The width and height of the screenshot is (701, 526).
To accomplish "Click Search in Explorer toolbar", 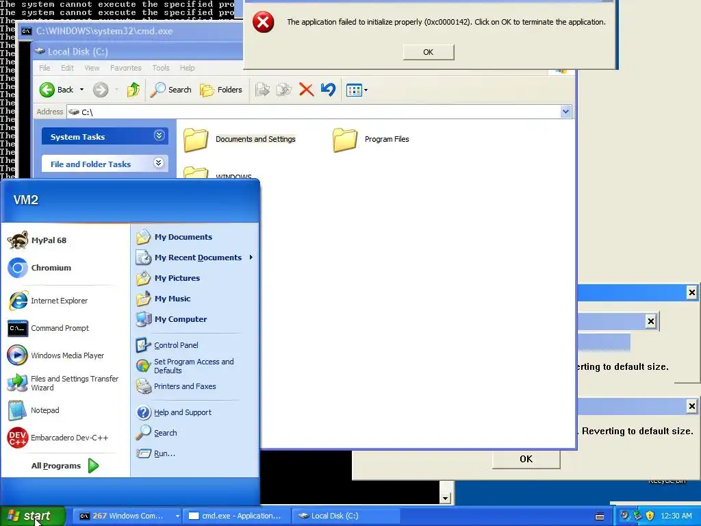I will (170, 90).
